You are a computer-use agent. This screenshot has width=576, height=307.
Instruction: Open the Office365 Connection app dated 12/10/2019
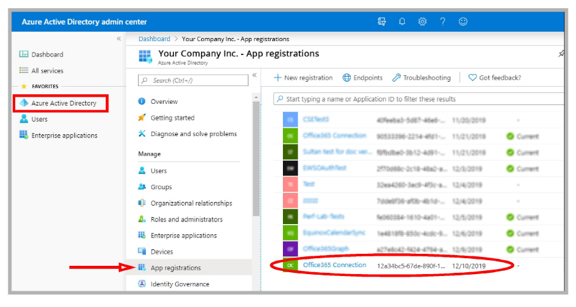click(x=334, y=265)
